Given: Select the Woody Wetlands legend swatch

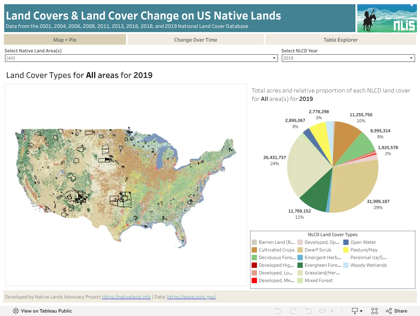Looking at the screenshot, I should pos(346,265).
